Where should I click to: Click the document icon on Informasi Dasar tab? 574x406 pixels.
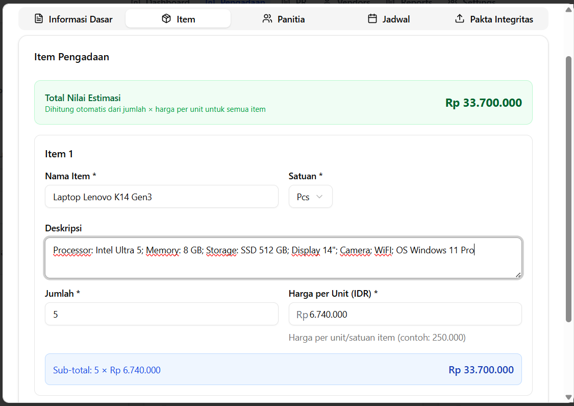pos(39,19)
